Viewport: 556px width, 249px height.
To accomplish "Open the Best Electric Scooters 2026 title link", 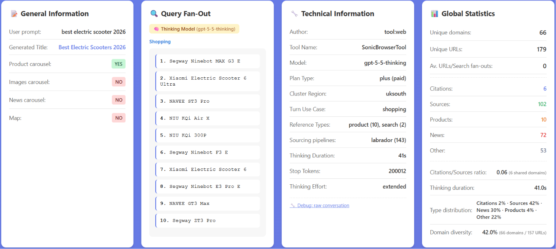I will pyautogui.click(x=92, y=47).
